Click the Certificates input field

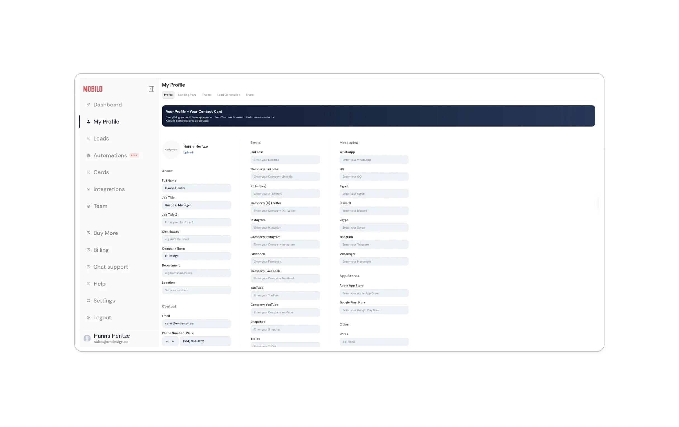(x=196, y=239)
